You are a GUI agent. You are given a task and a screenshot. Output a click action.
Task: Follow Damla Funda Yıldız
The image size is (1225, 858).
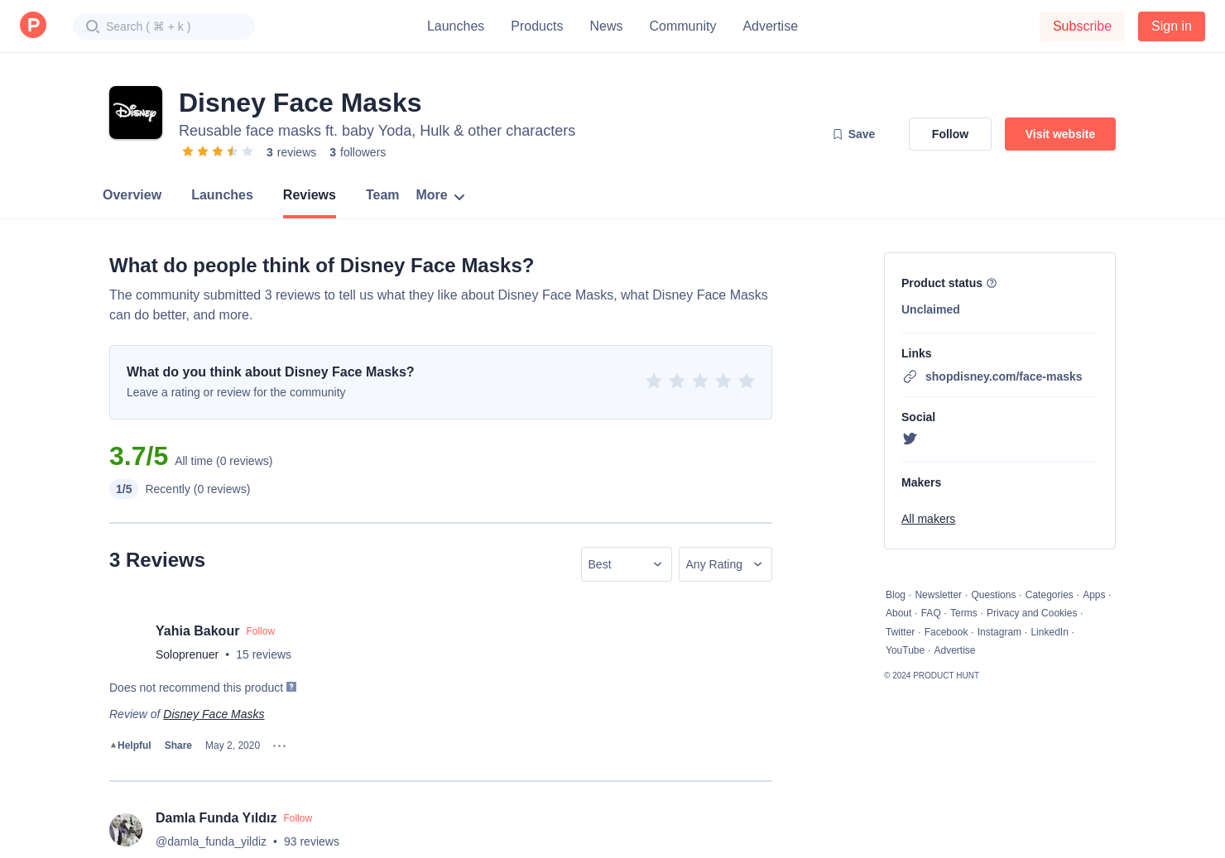pos(298,818)
